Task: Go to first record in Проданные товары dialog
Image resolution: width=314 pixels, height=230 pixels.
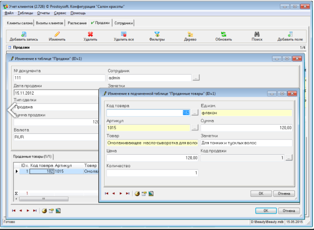Action: point(106,193)
